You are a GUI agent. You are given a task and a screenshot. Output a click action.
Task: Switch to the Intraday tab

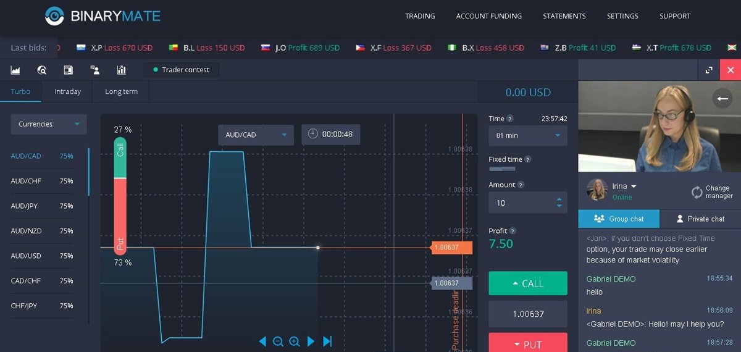(x=67, y=91)
